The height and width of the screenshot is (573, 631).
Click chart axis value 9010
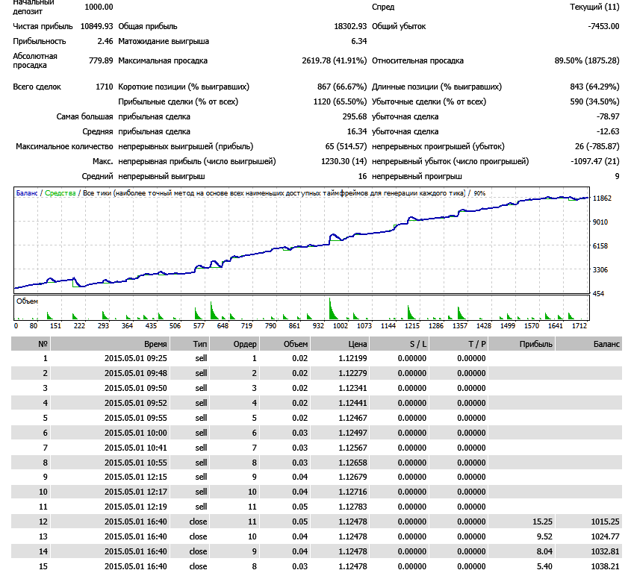click(x=600, y=222)
